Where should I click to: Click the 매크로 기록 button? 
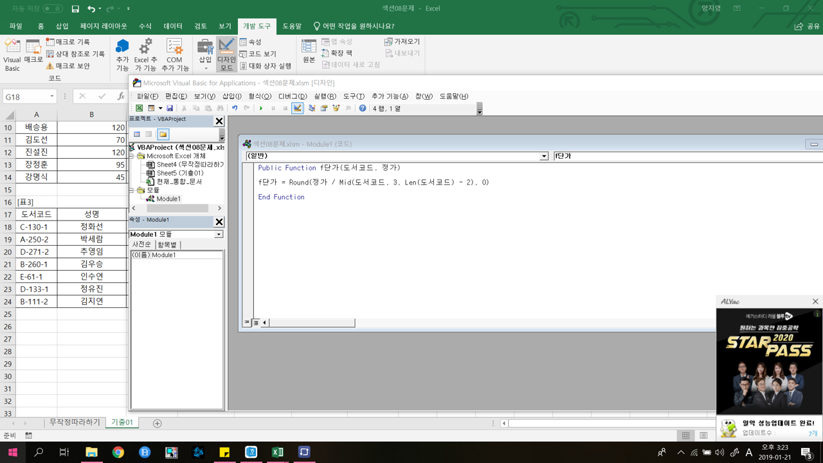72,42
